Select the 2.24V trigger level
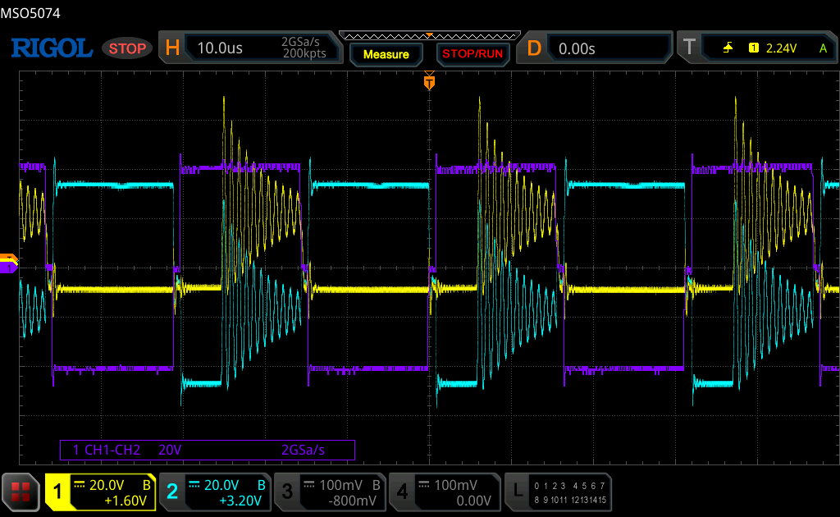Image resolution: width=840 pixels, height=517 pixels. tap(781, 48)
